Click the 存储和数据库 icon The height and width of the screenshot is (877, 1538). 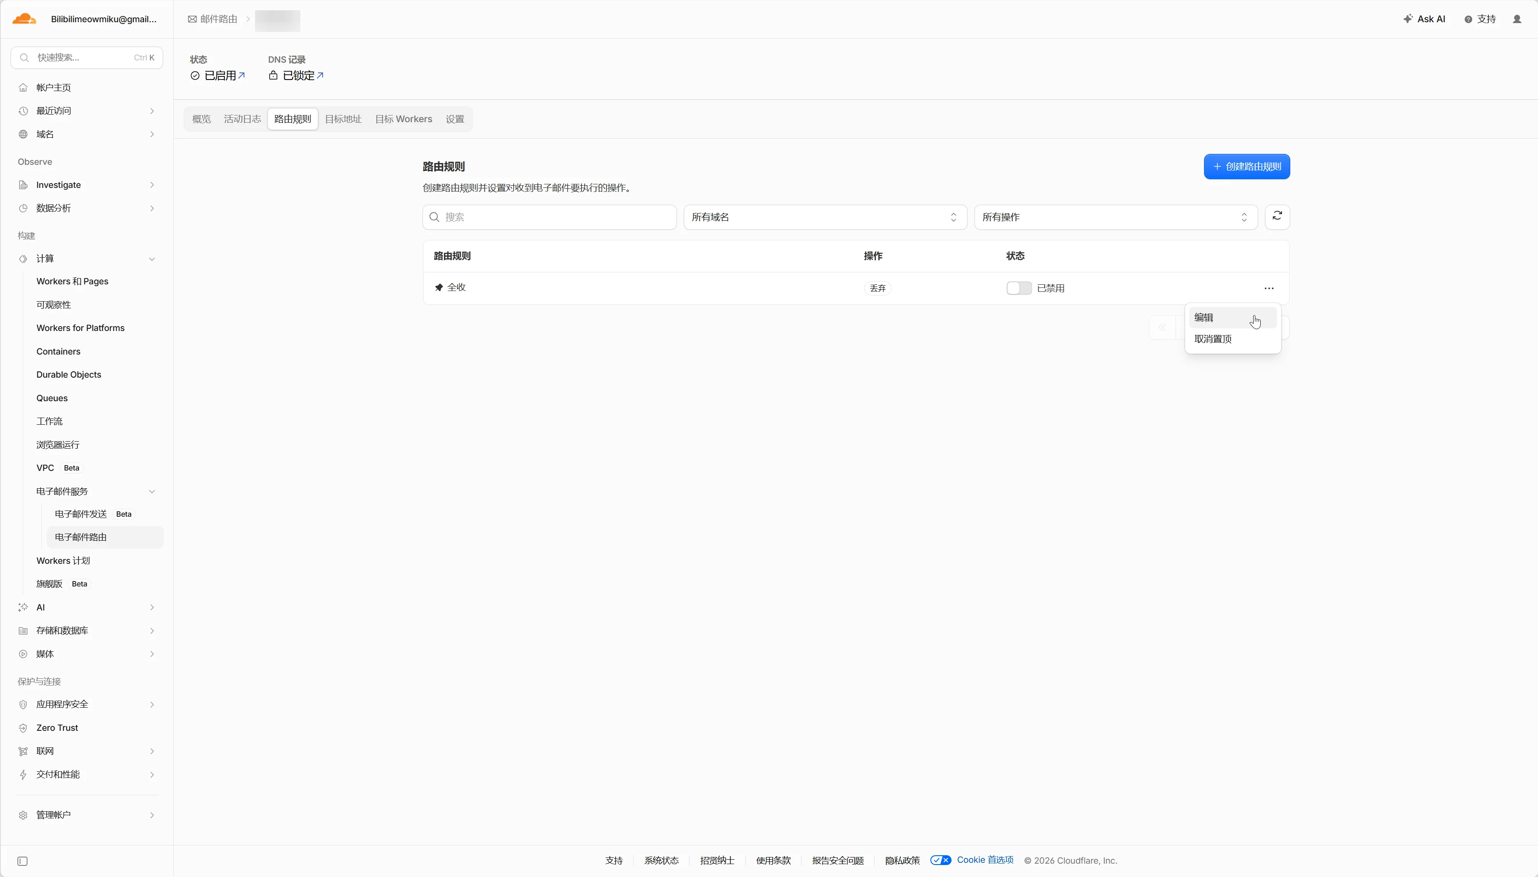tap(23, 630)
